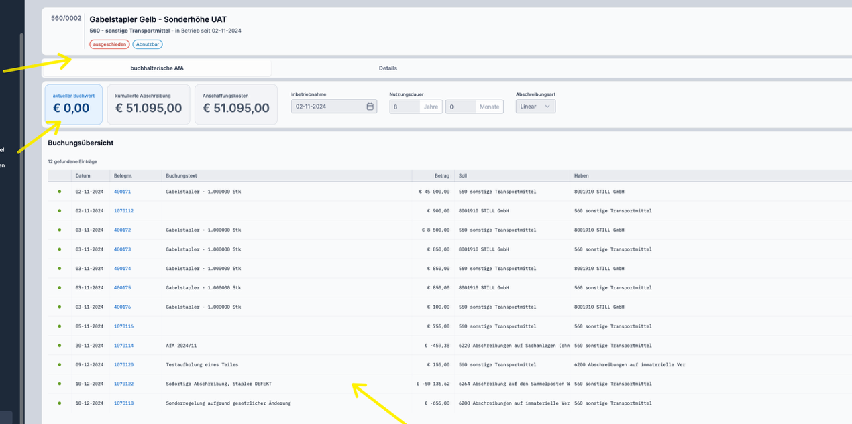Click the red ausgeschieden status badge
This screenshot has width=852, height=424.
pyautogui.click(x=109, y=44)
